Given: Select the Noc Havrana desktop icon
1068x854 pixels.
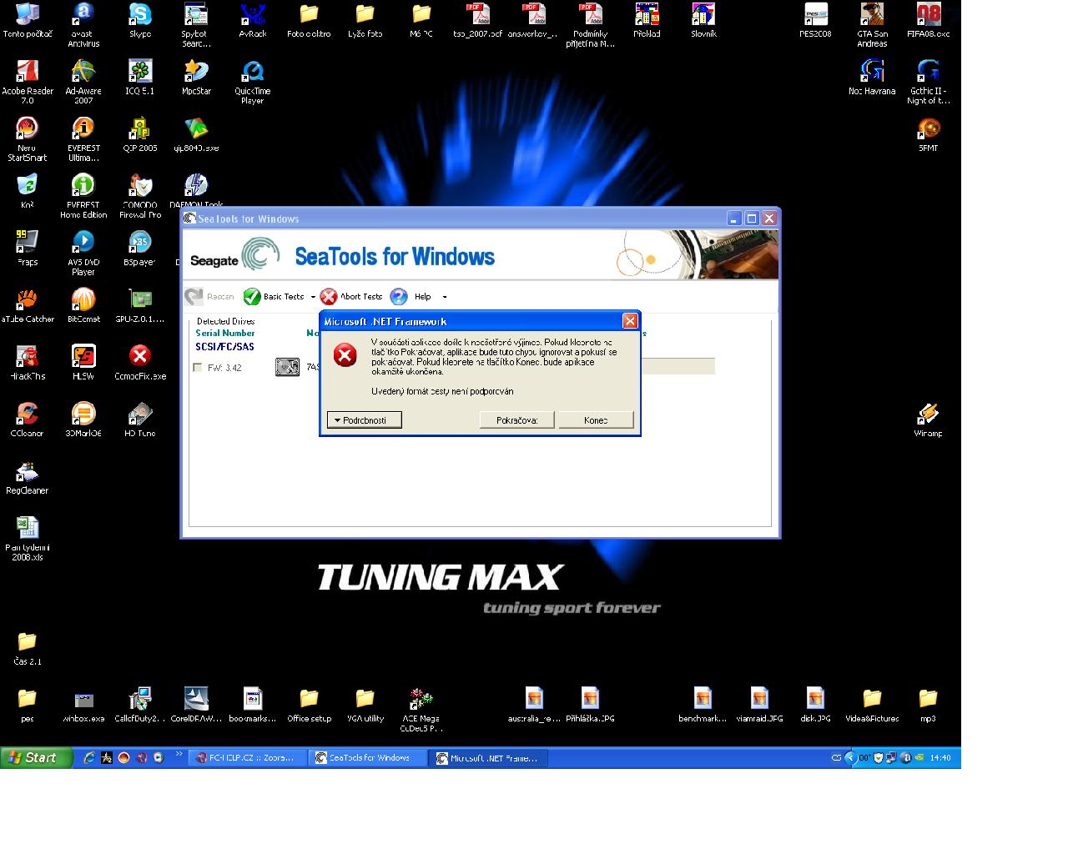Looking at the screenshot, I should [x=872, y=78].
